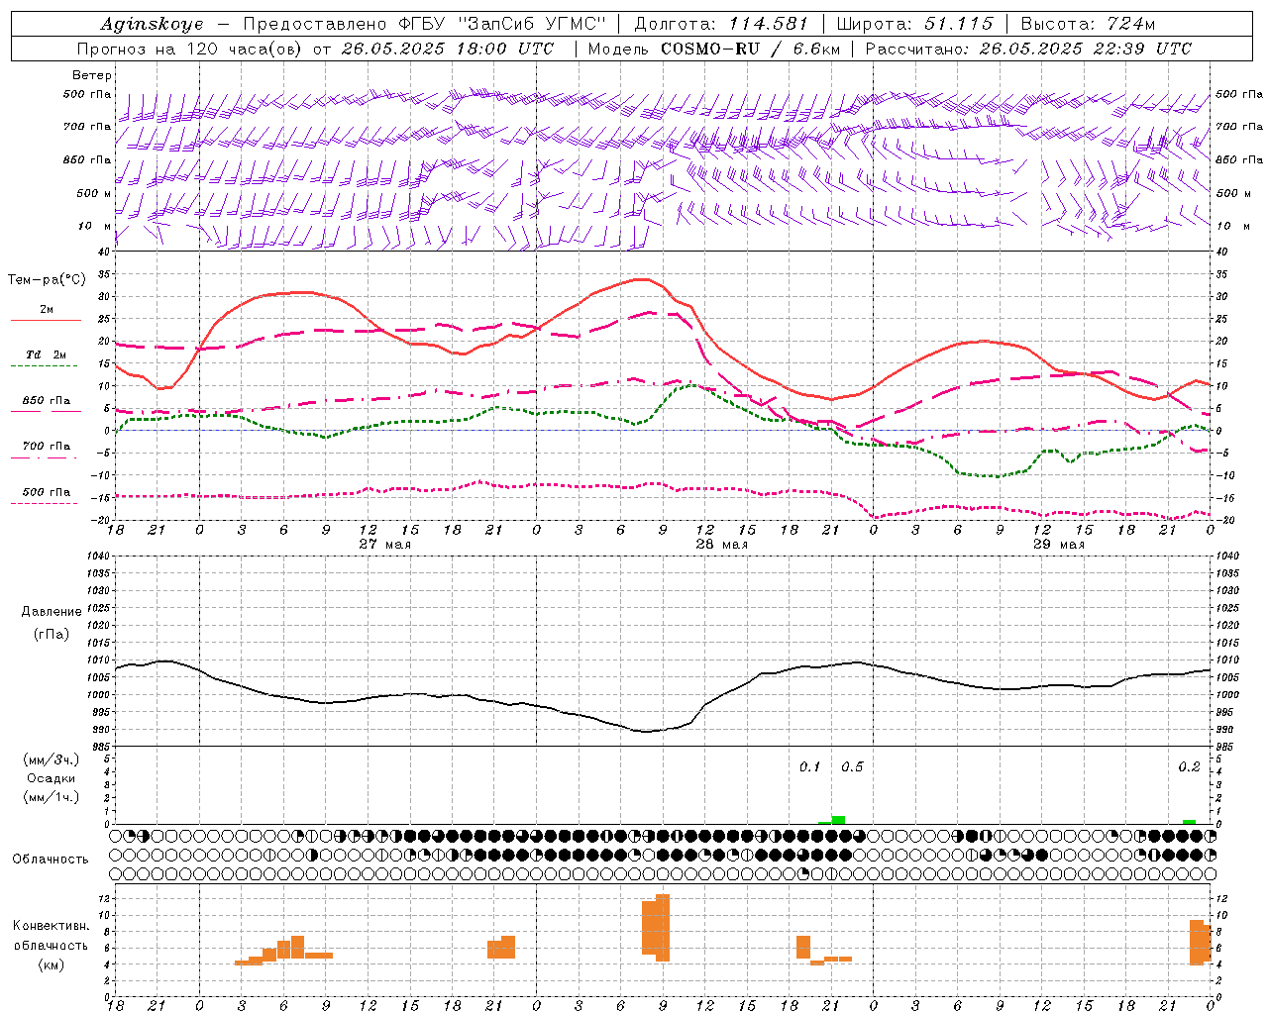Viewport: 1268px width, 1014px height.
Task: Click the Осадки precipitation label
Action: point(51,778)
